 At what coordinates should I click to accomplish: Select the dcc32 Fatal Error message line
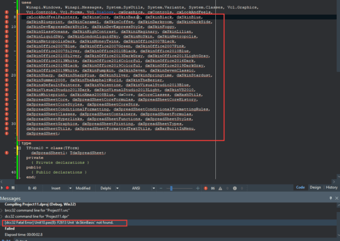pyautogui.click(x=59, y=222)
